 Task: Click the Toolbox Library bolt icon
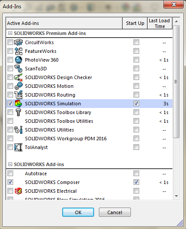(18, 112)
